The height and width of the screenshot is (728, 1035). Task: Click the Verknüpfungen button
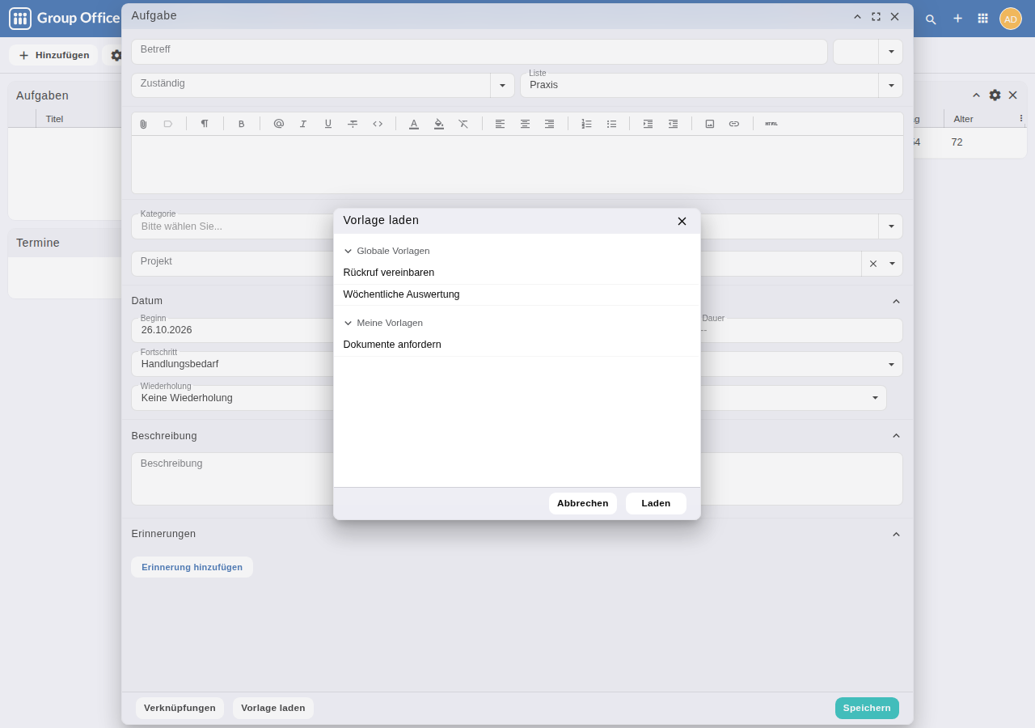(x=180, y=708)
